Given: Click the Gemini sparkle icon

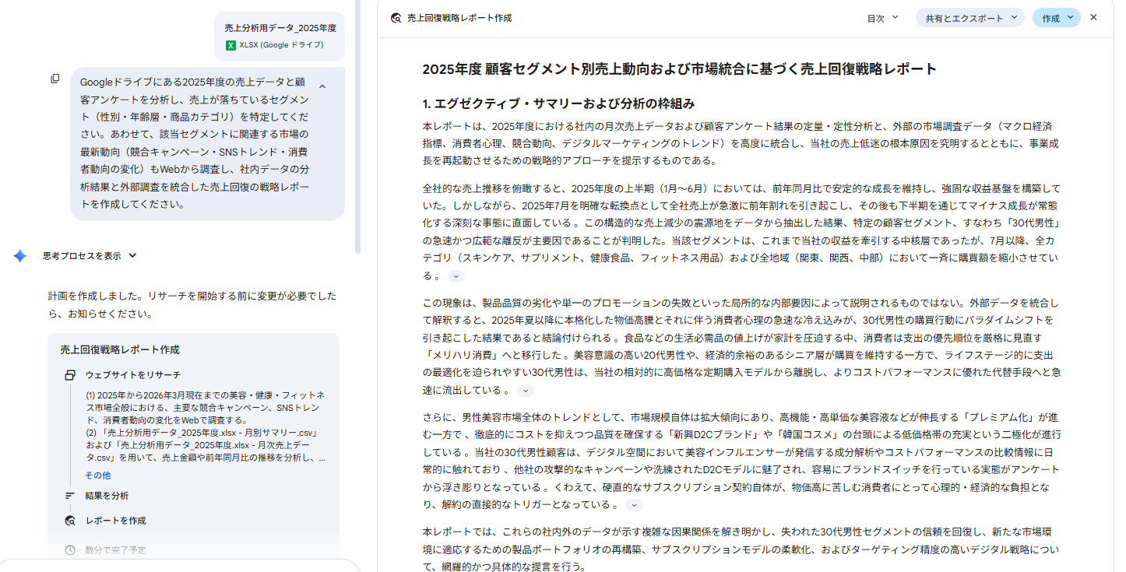Looking at the screenshot, I should pyautogui.click(x=20, y=256).
